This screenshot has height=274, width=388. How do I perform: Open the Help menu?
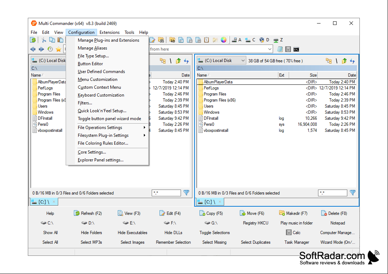coord(143,32)
